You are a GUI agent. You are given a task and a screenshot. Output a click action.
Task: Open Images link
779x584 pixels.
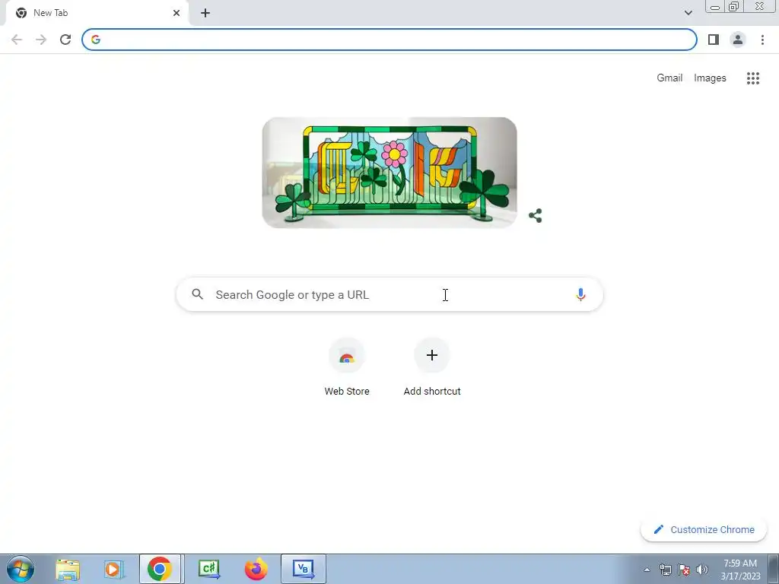pos(710,78)
